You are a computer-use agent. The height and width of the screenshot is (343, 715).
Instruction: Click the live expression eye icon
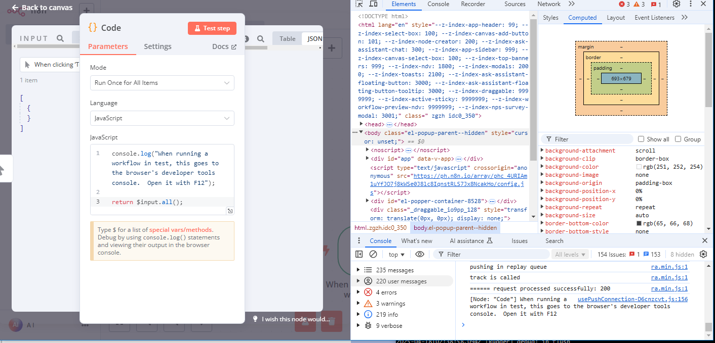click(419, 255)
